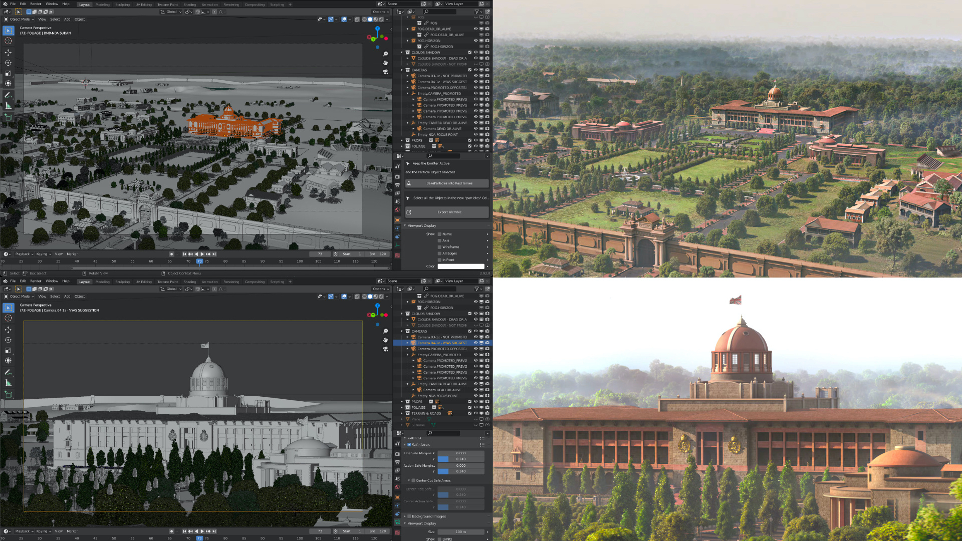
Task: Collapse the CAMERAS collection in the outliner
Action: tap(401, 70)
